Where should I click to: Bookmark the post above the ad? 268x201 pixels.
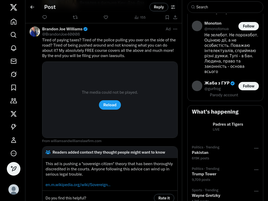coord(167,17)
